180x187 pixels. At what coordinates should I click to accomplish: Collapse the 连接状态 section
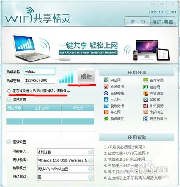point(9,99)
